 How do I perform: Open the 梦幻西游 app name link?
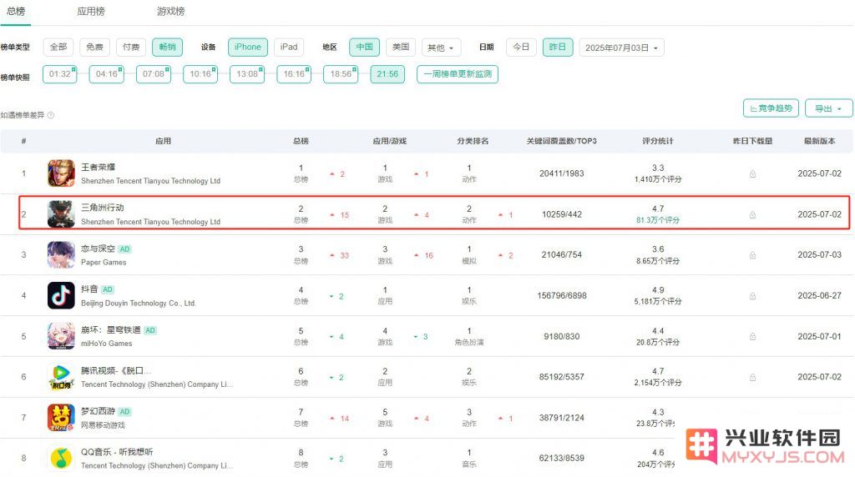[x=99, y=411]
